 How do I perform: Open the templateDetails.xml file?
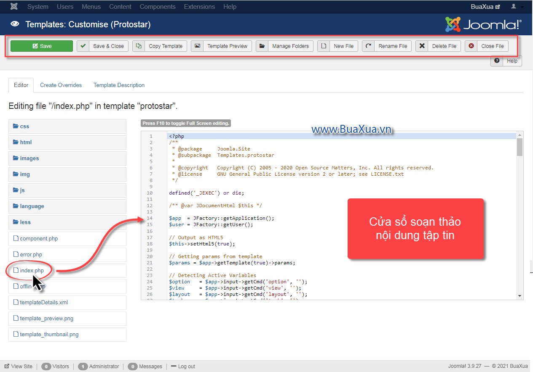[x=44, y=302]
